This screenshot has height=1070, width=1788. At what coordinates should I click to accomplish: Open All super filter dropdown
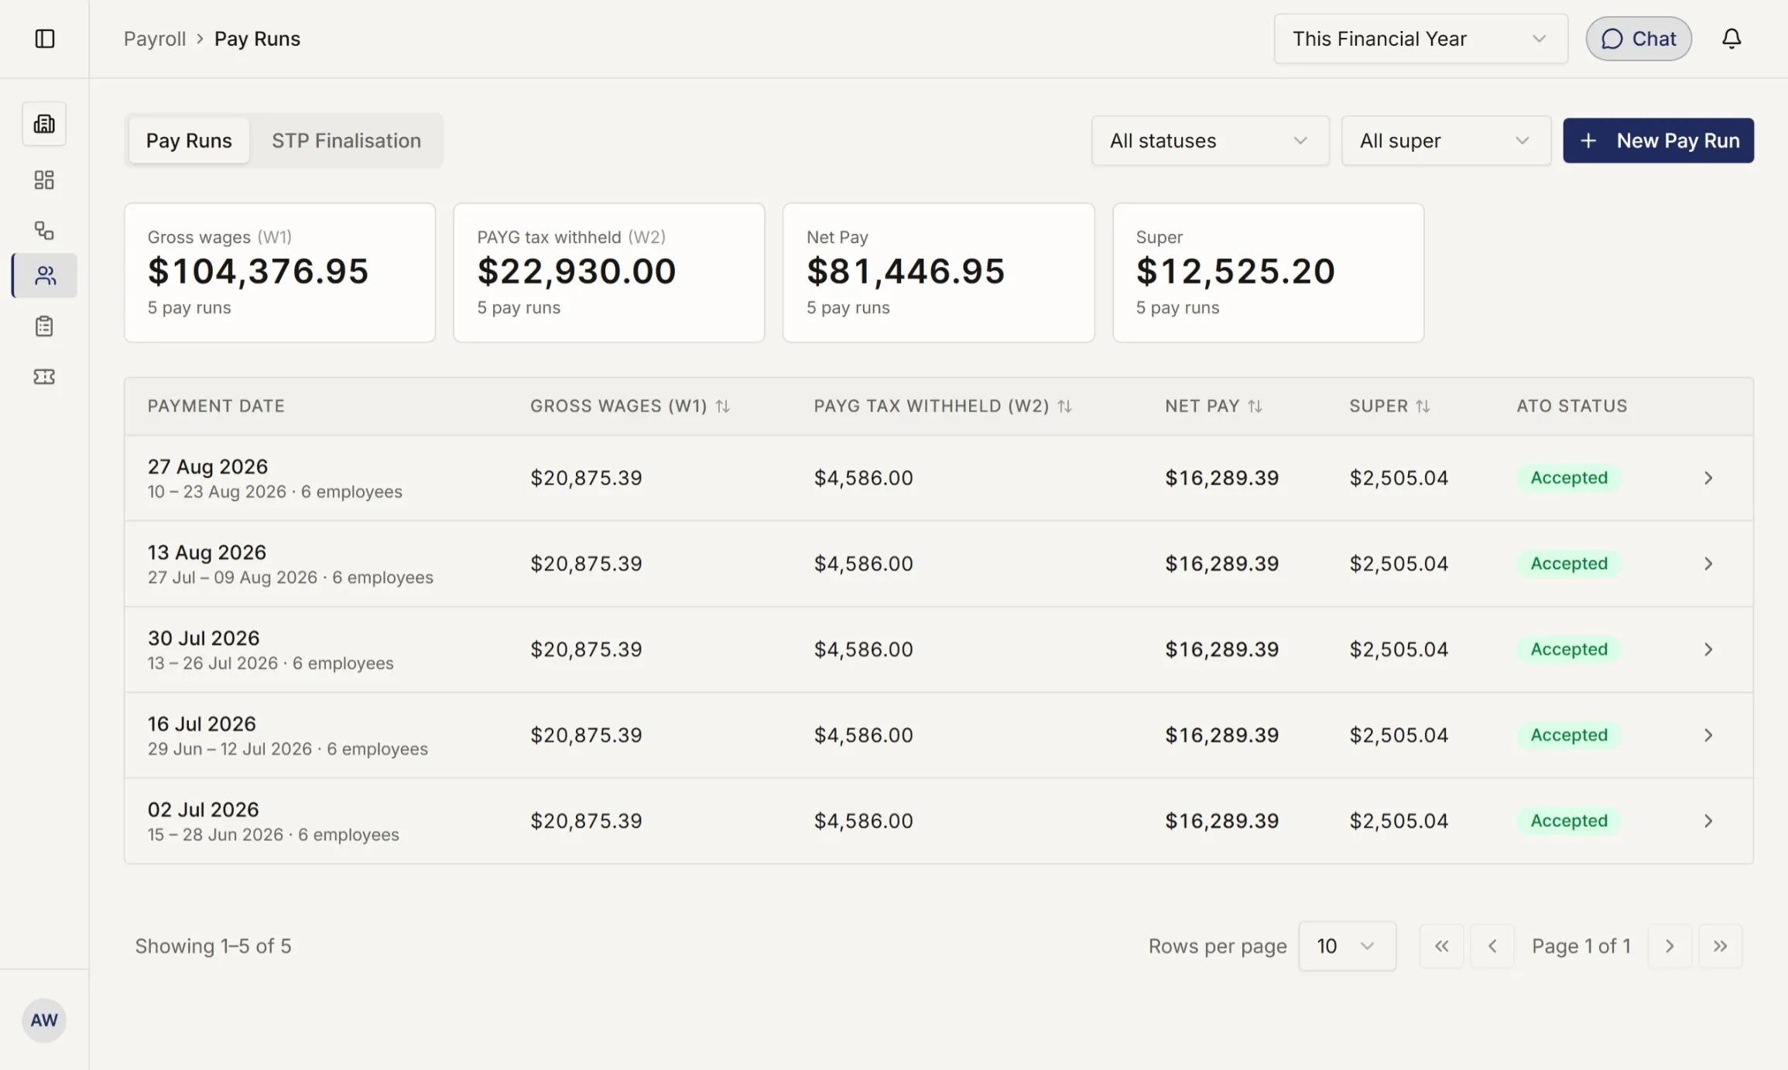(1446, 141)
